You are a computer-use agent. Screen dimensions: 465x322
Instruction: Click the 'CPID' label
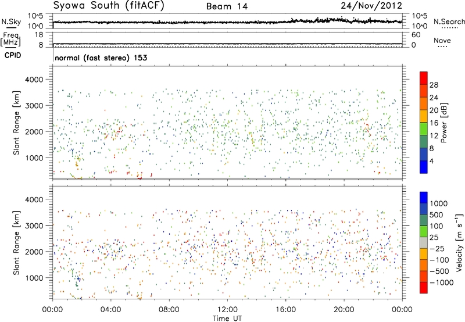(x=13, y=55)
